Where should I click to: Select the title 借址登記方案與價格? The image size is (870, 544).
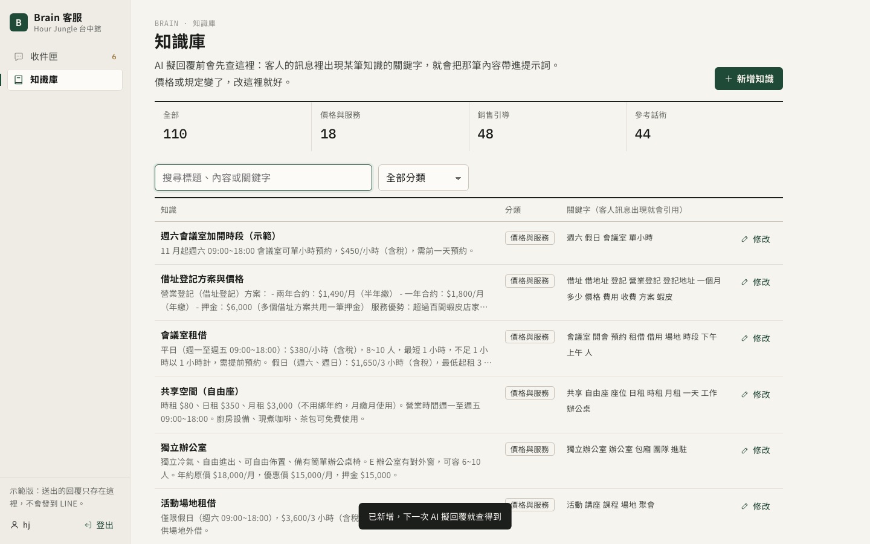click(x=202, y=279)
